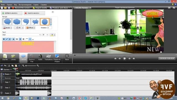
Task: Align callout text left
Action: [17, 39]
